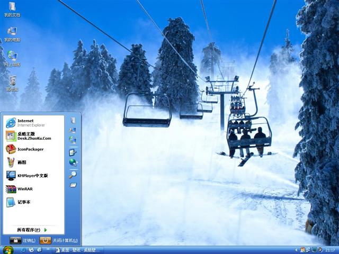The image size is (339, 254).
Task: Open 桌酷主题 Desk.ZhuoKu.Com in Start menu
Action: 33,136
